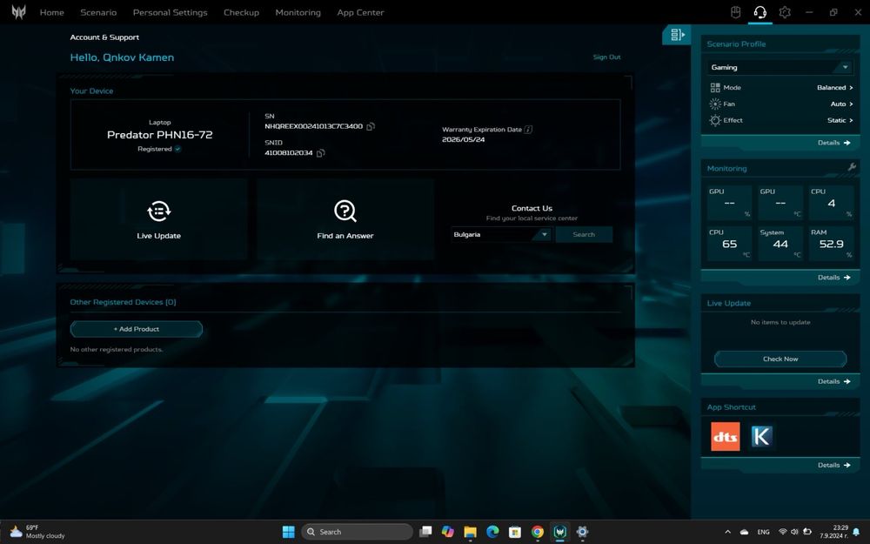Launch the DTS app shortcut
The height and width of the screenshot is (544, 870).
coord(726,436)
